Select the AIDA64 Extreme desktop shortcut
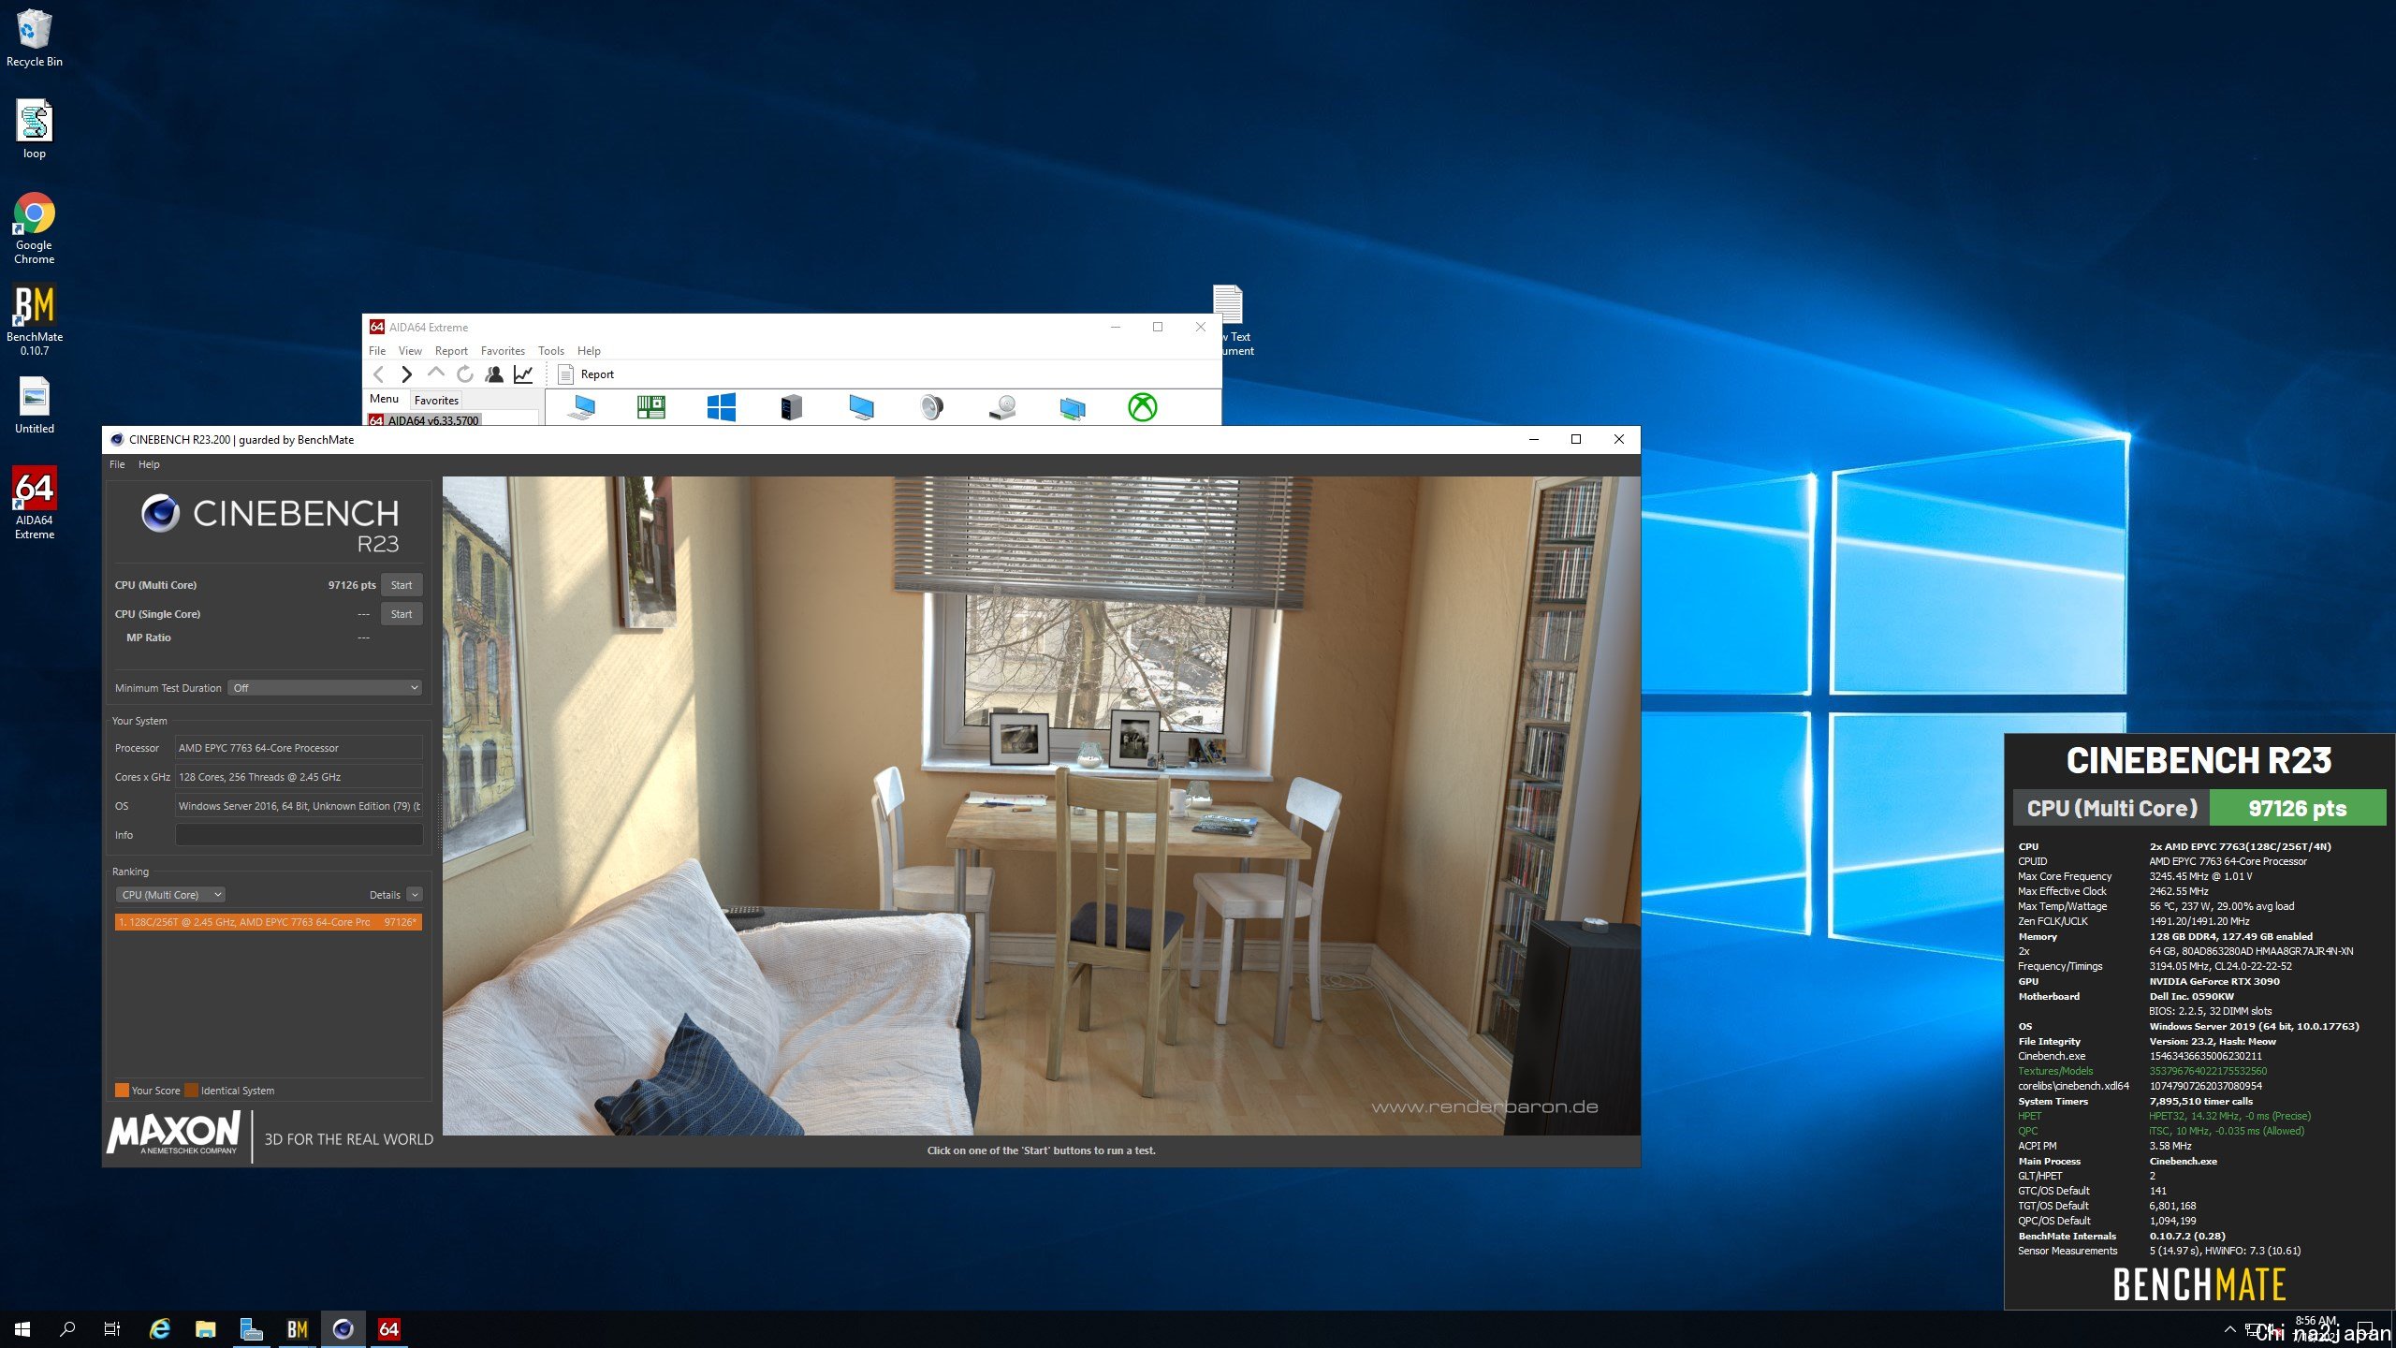This screenshot has width=2396, height=1348. click(35, 504)
